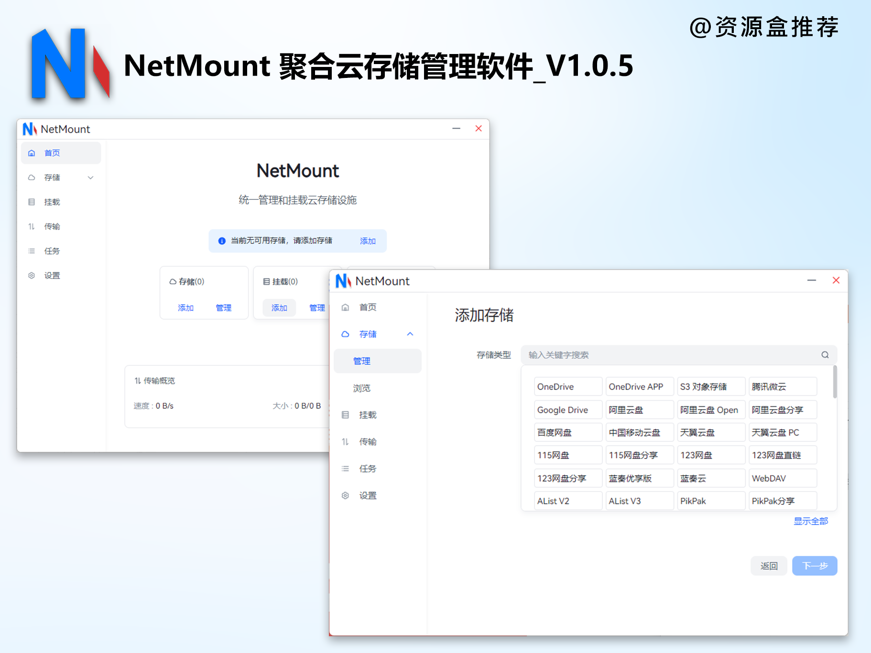
Task: Click the gear icon beside 设置 in front window
Action: [345, 496]
